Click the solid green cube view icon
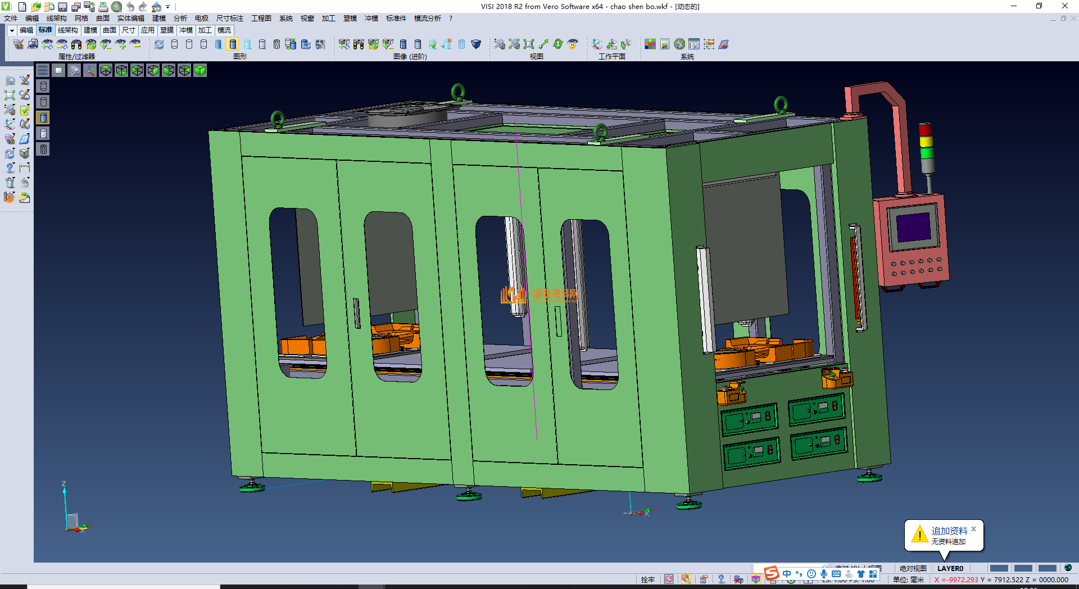The image size is (1079, 589). 200,70
